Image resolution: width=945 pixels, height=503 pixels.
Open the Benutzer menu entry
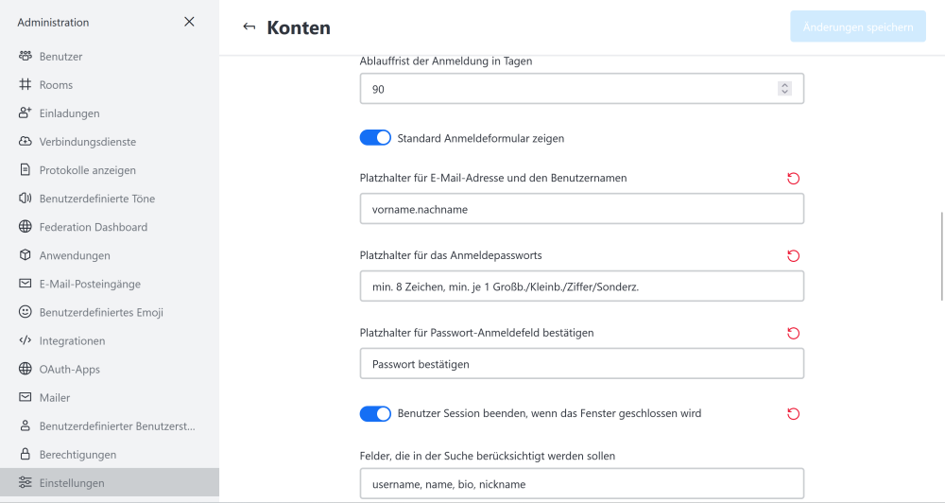pyautogui.click(x=110, y=56)
